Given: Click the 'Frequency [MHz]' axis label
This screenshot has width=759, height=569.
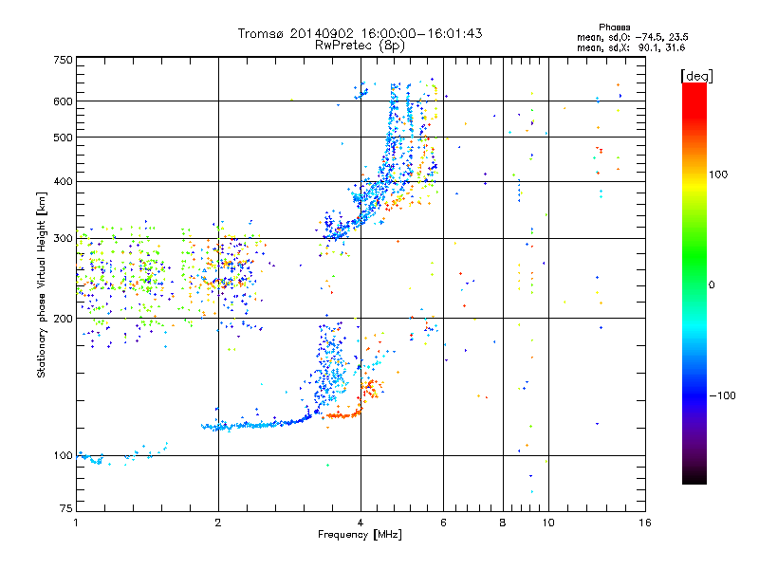Looking at the screenshot, I should 360,535.
